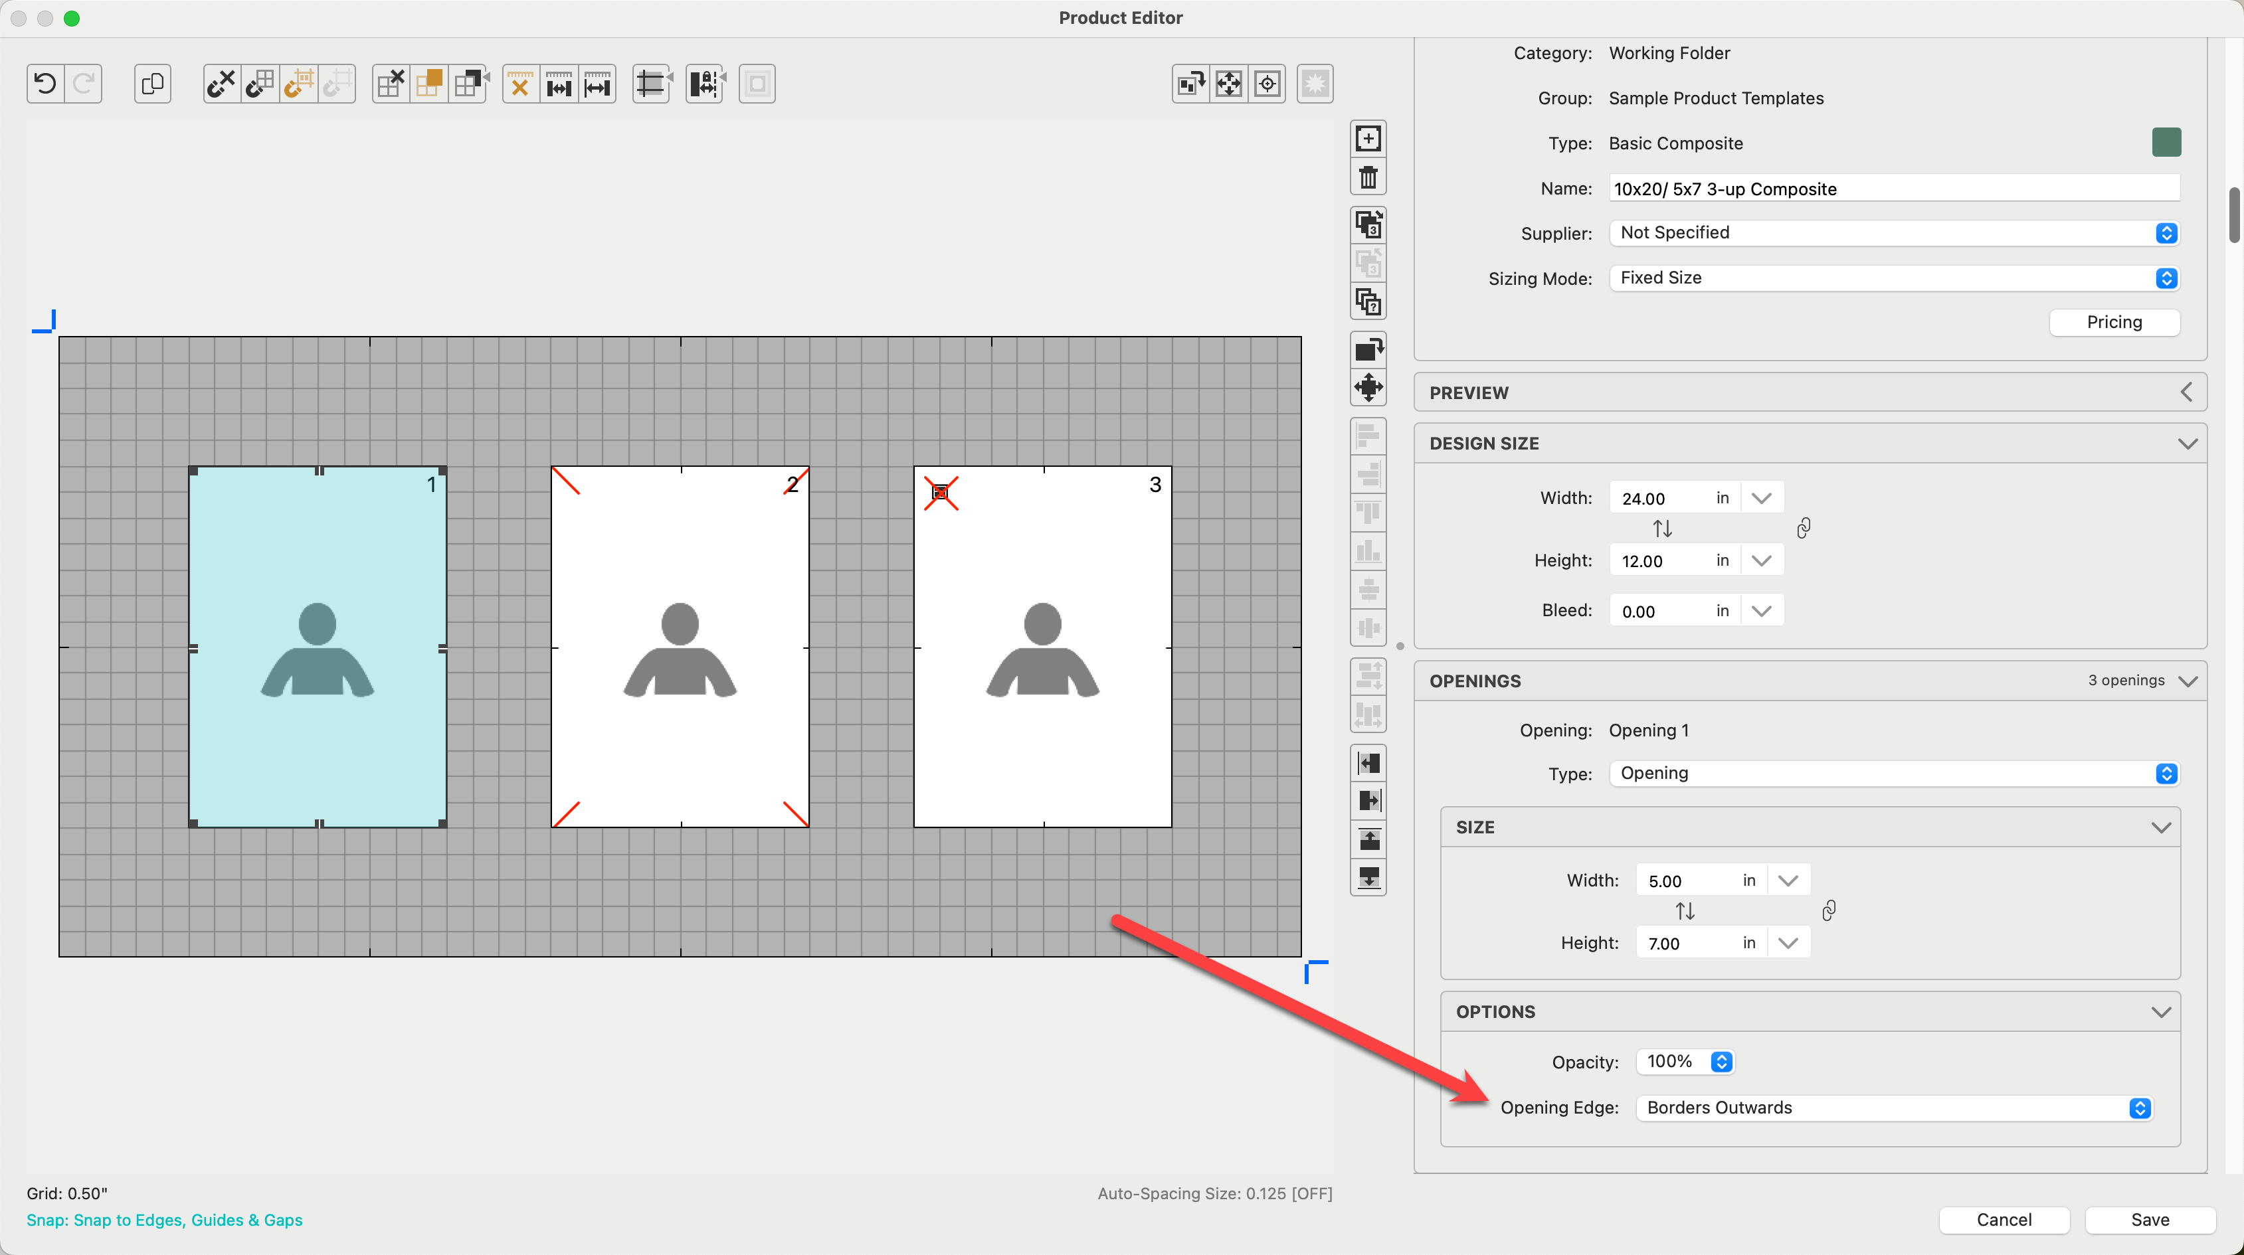
Task: Click the Pricing button
Action: pos(2113,322)
